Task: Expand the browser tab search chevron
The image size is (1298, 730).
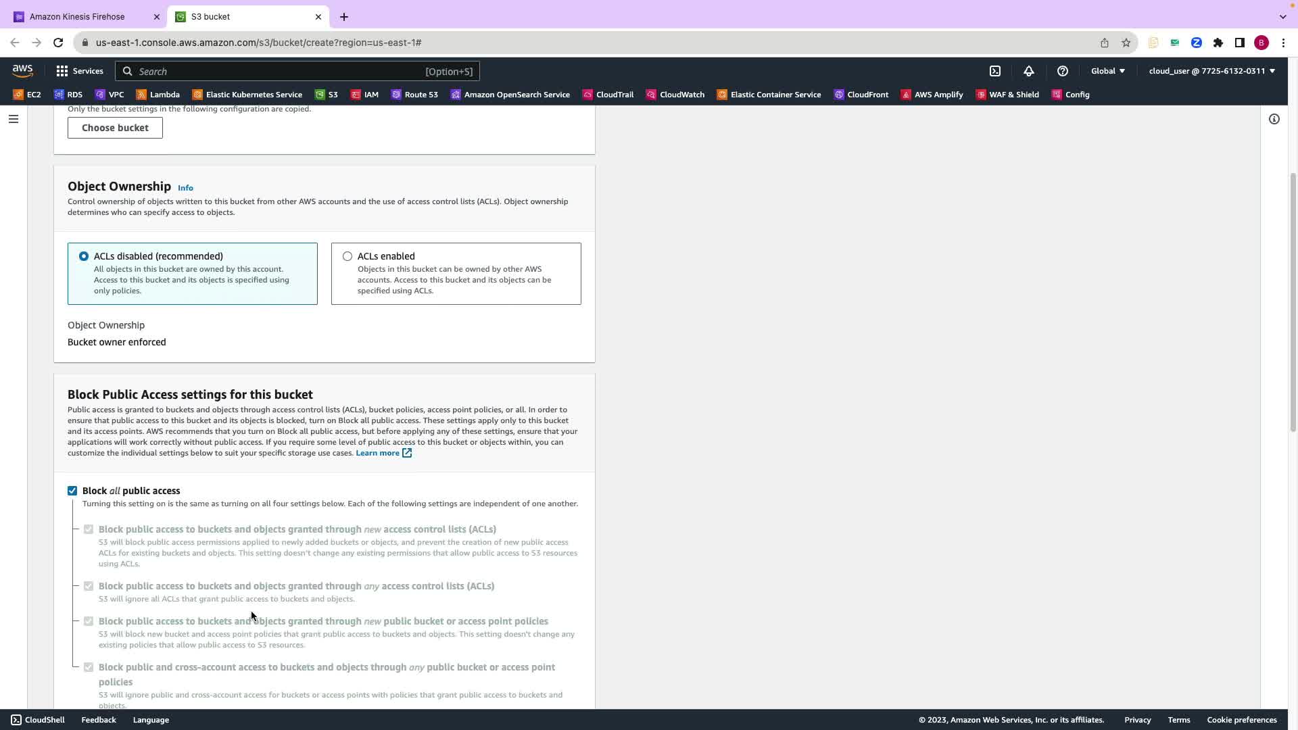Action: [1282, 16]
